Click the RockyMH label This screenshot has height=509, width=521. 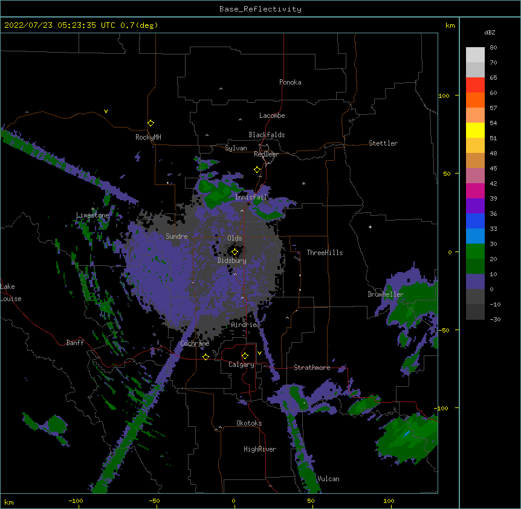[148, 137]
